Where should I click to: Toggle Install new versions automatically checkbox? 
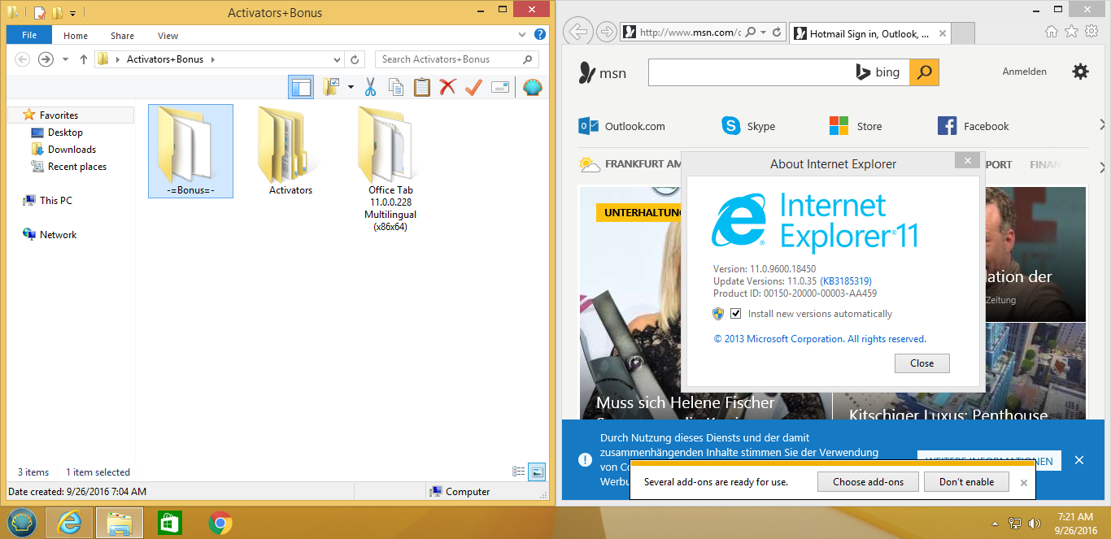point(736,314)
